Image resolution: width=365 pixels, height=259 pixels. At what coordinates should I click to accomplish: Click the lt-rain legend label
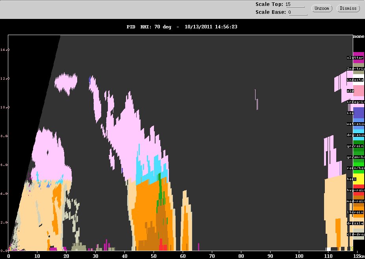(355, 212)
